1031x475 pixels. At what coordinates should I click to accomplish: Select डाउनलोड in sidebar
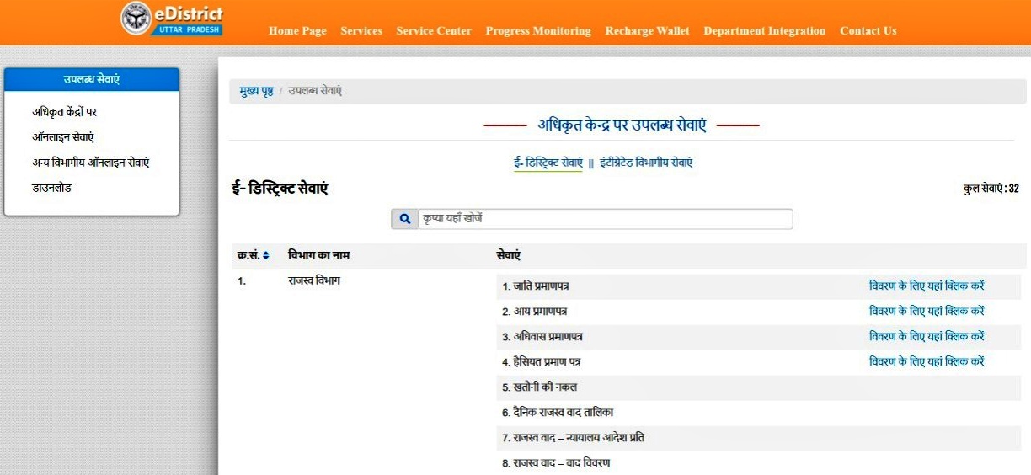[51, 187]
